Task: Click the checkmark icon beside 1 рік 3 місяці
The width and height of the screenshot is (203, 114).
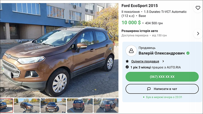Action: pyautogui.click(x=127, y=67)
